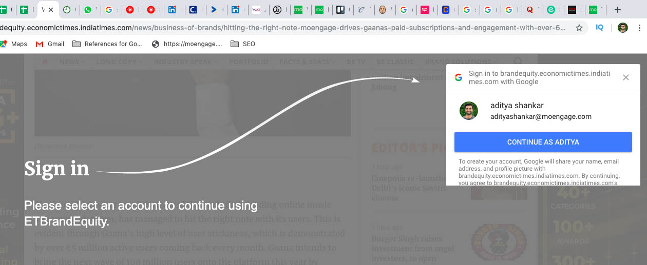Screen dimensions: 647x265
Task: Switch to the orange C tab
Action: 446,10
